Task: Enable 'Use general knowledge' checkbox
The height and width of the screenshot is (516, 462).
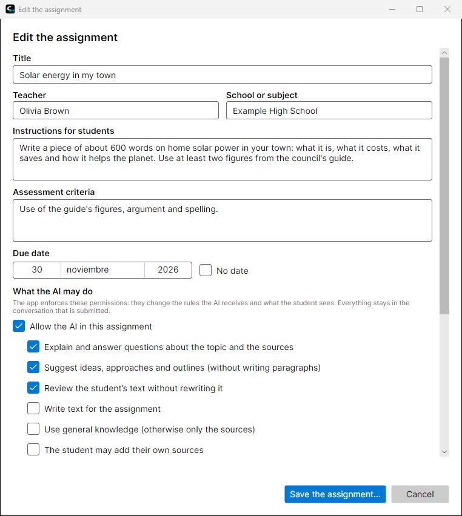Action: point(33,429)
